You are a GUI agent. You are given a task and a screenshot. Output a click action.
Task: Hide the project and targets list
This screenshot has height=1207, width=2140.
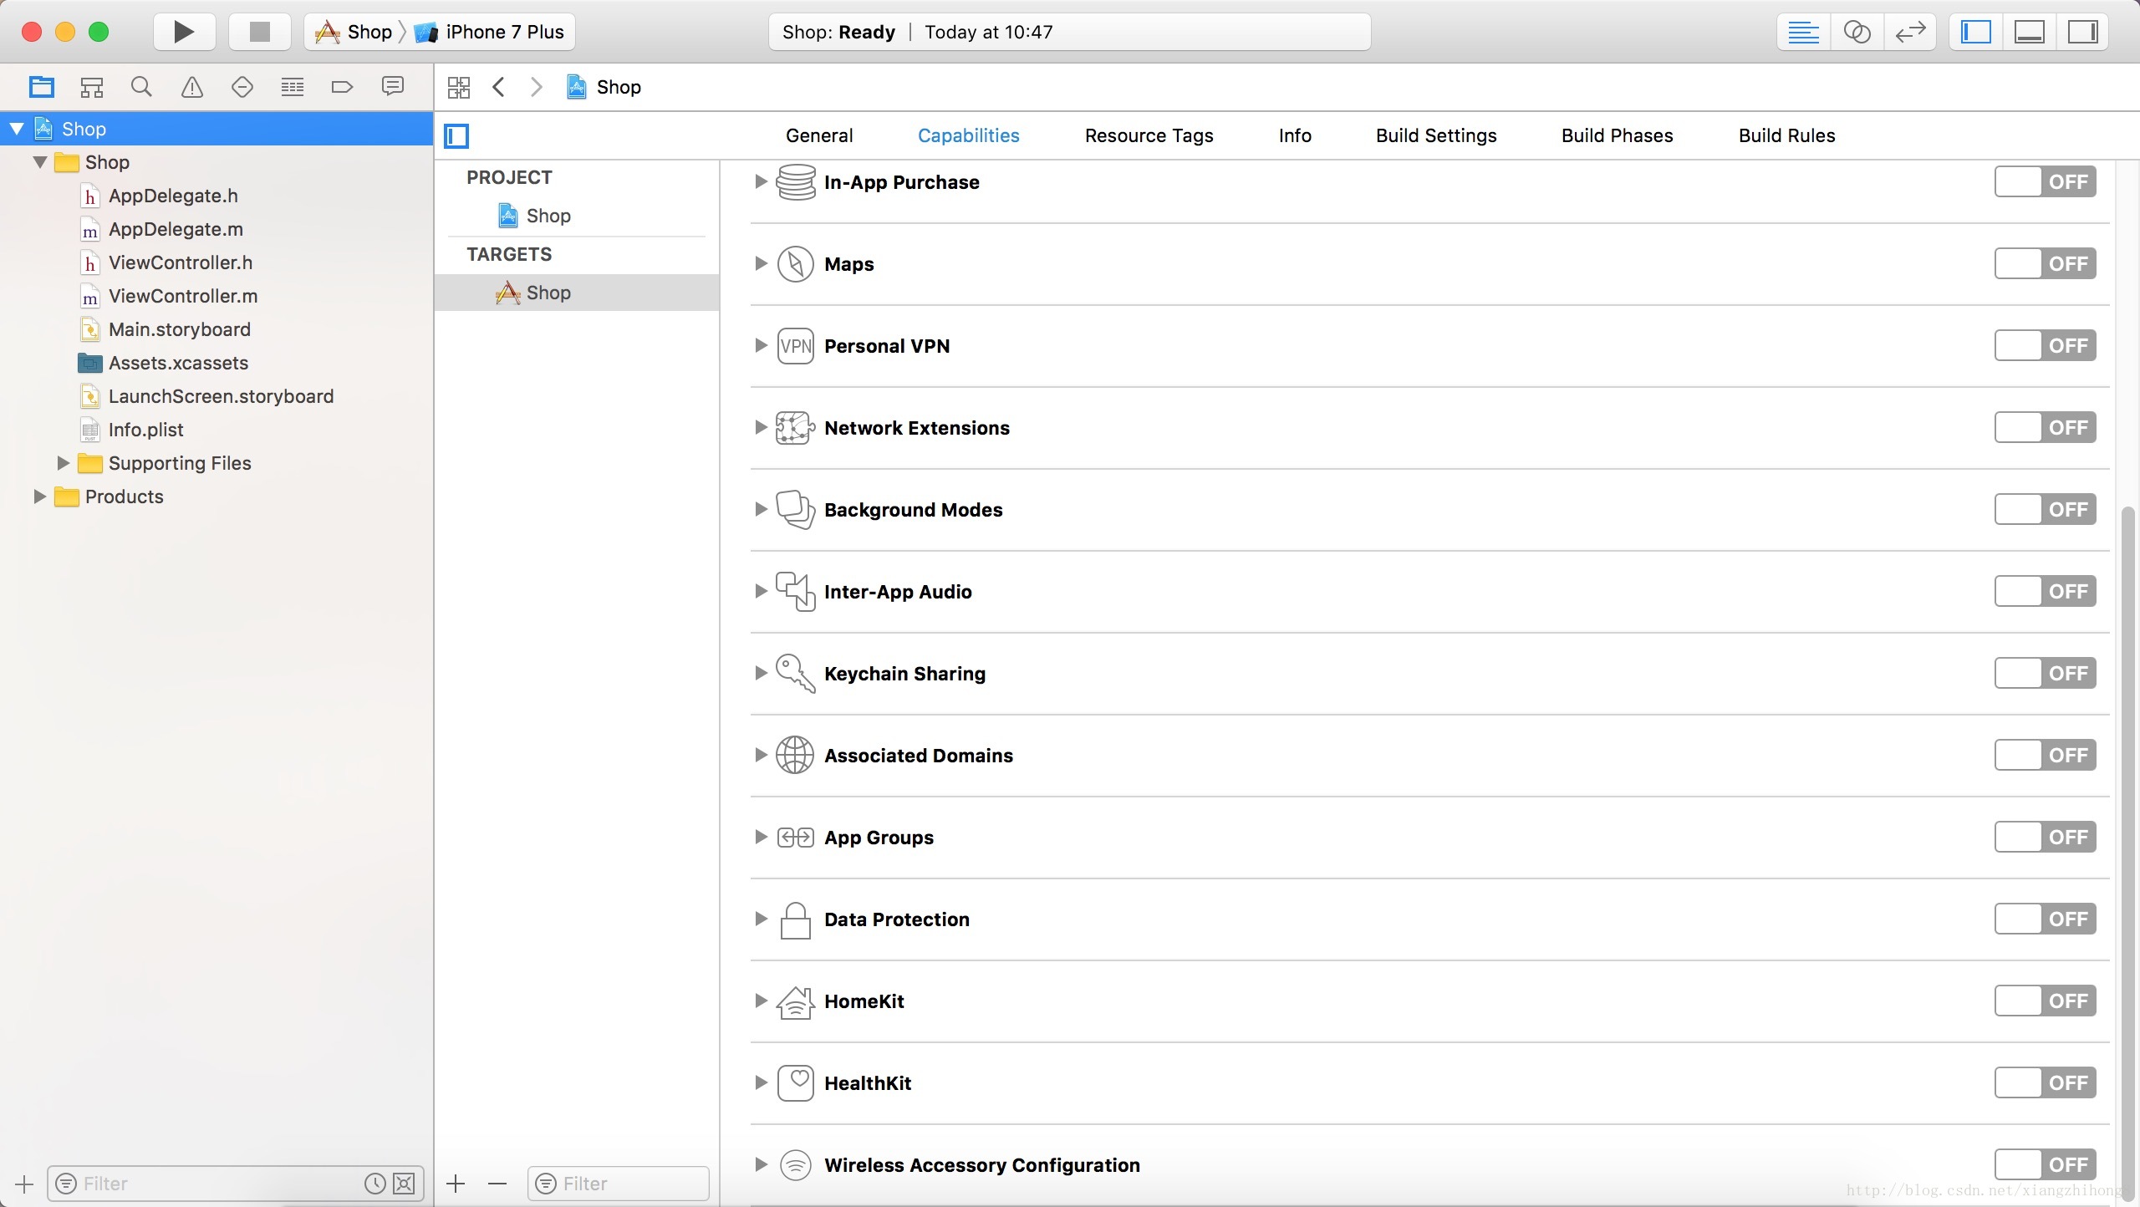click(456, 135)
